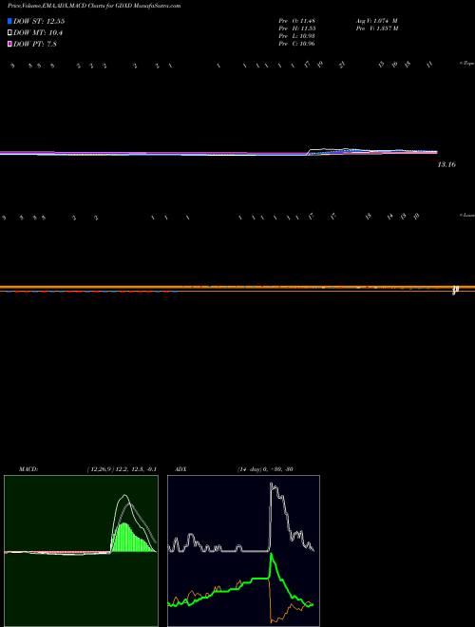Click the MACD parameters '(12,26,9) 12.2, 12.3, -0.1'
Image resolution: width=475 pixels, height=627 pixels.
(122, 469)
